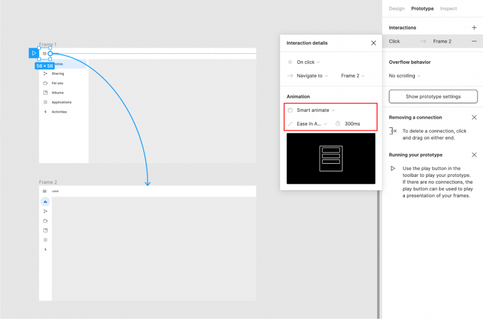Image resolution: width=483 pixels, height=319 pixels.
Task: Select the Applications grid icon in Frame 2
Action: (45, 239)
